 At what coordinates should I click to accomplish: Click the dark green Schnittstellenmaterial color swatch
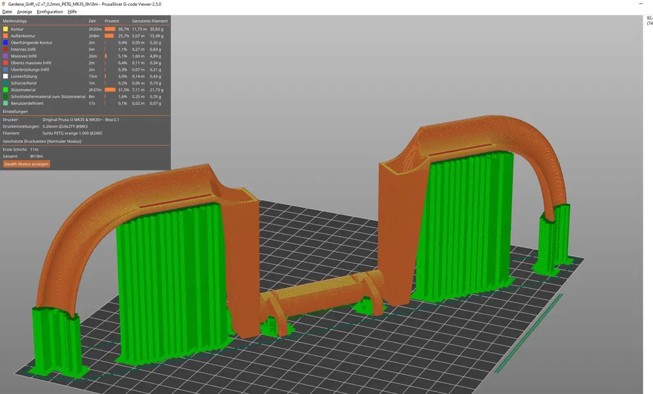click(x=5, y=96)
